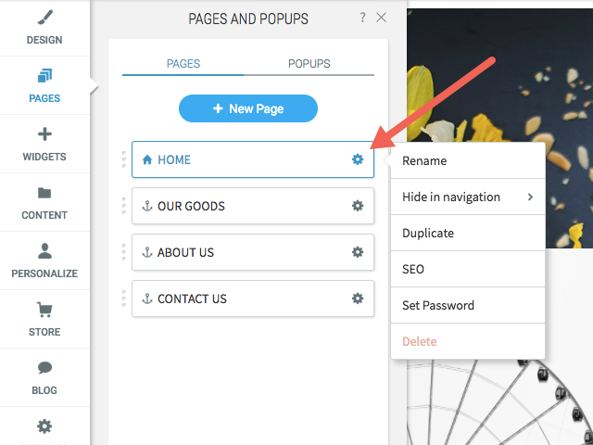Open the Design brush icon
593x445 pixels.
tap(45, 18)
